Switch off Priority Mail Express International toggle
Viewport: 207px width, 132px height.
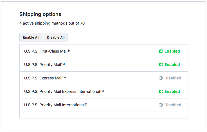(161, 92)
